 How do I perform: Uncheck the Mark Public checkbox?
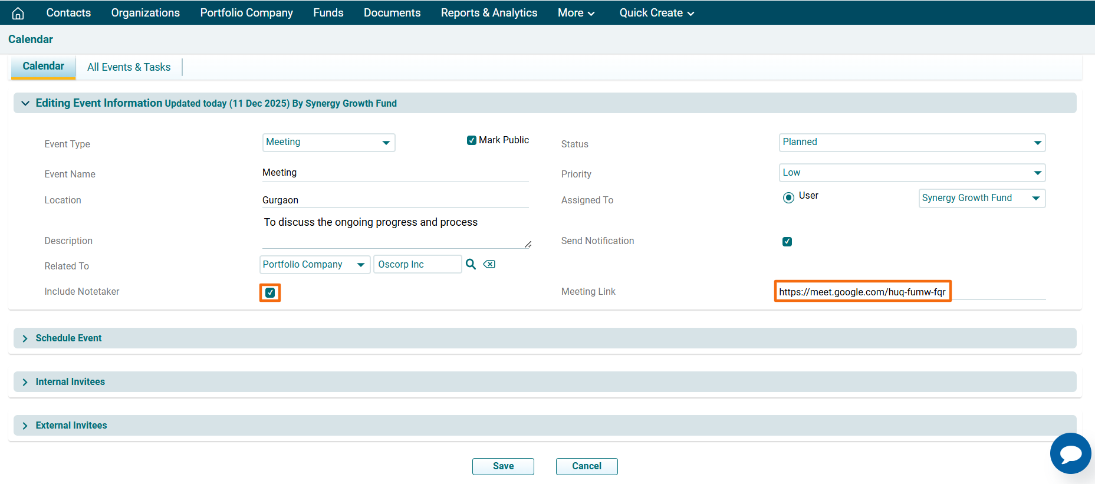tap(472, 140)
